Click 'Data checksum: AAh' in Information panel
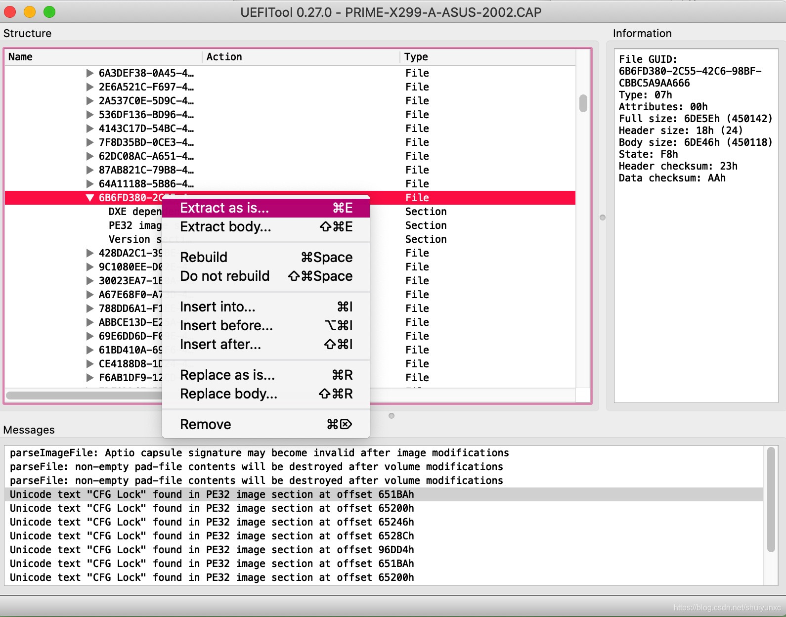The width and height of the screenshot is (786, 617). click(x=672, y=178)
